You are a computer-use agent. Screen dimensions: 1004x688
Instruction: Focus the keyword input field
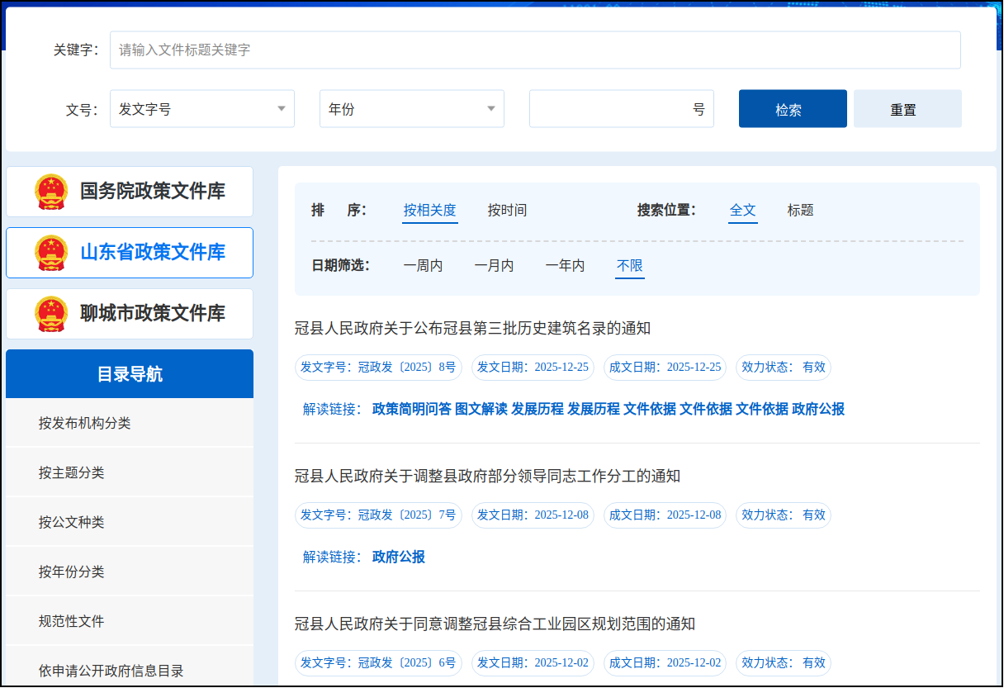[x=535, y=50]
